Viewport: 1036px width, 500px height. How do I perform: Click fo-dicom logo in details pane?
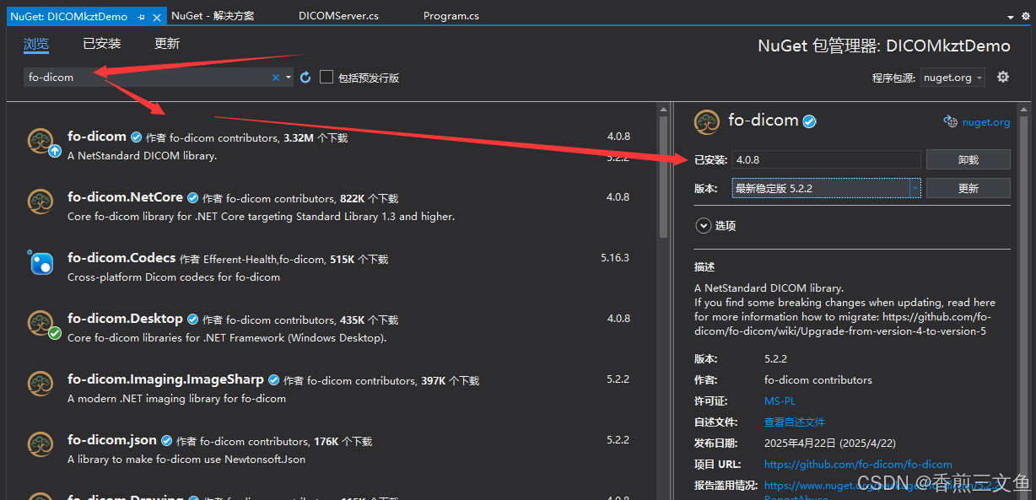[707, 121]
